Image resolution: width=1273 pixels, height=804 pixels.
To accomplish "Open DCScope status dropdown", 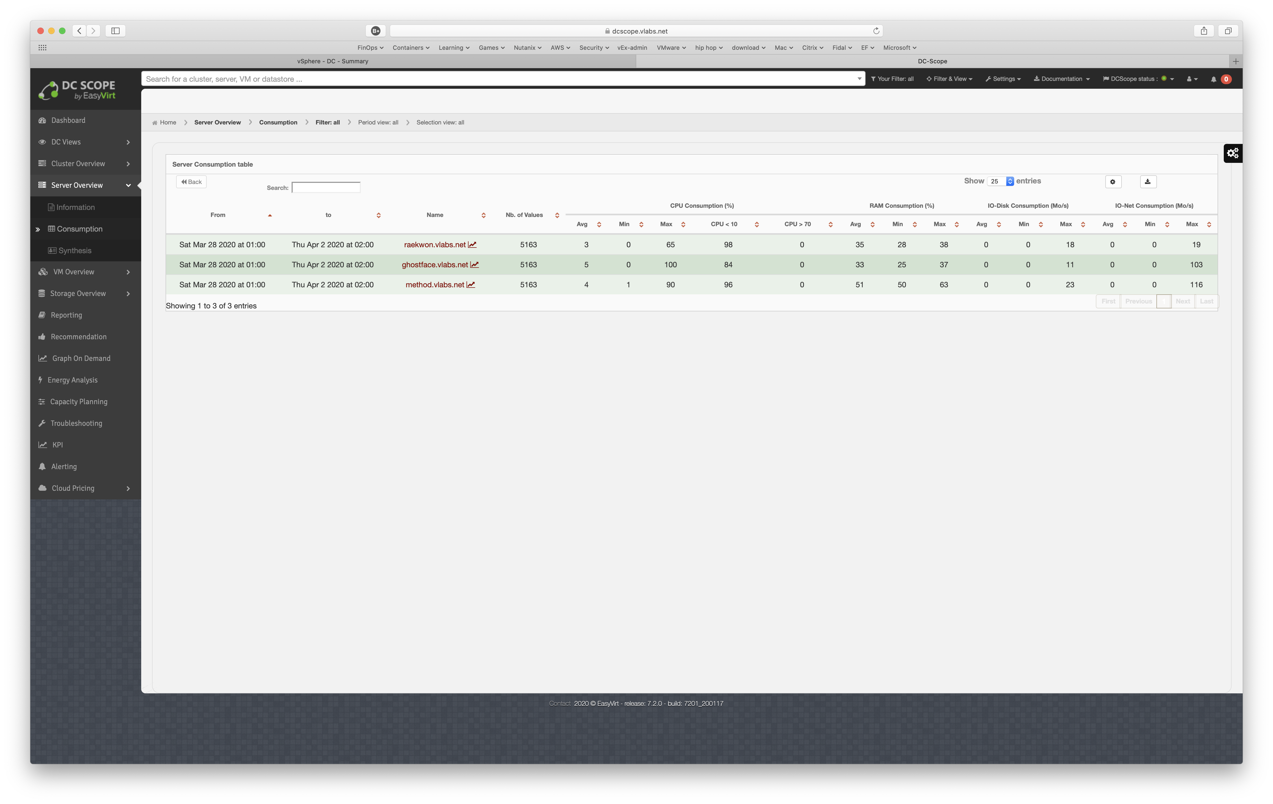I will tap(1138, 79).
